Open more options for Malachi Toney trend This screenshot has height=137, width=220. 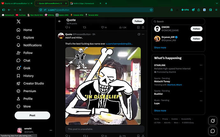[201, 79]
